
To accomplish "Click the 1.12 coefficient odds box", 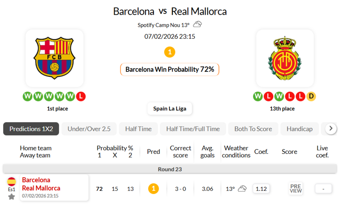I will click(x=261, y=189).
